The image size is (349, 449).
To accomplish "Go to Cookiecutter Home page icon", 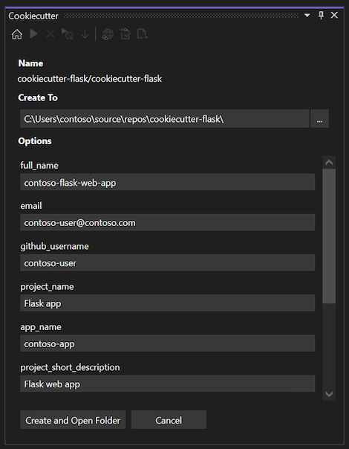I will click(x=17, y=34).
